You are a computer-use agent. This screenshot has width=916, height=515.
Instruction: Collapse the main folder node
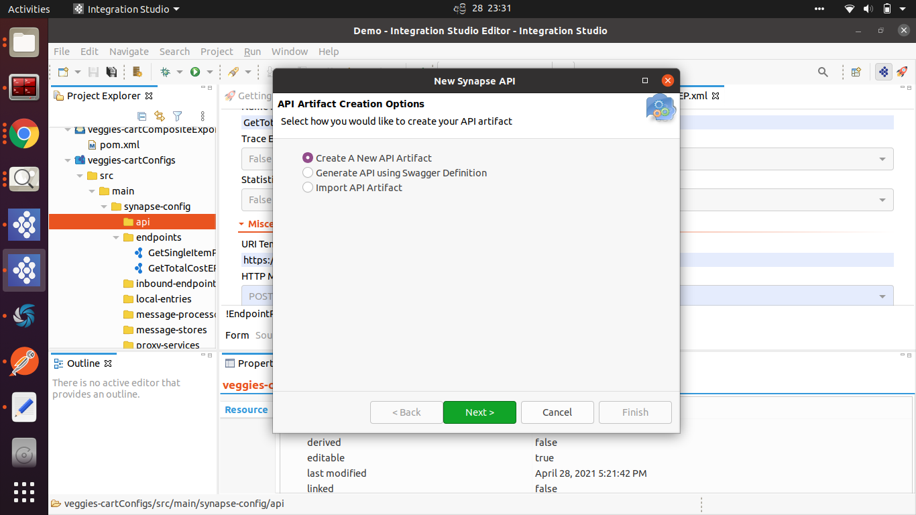click(92, 191)
